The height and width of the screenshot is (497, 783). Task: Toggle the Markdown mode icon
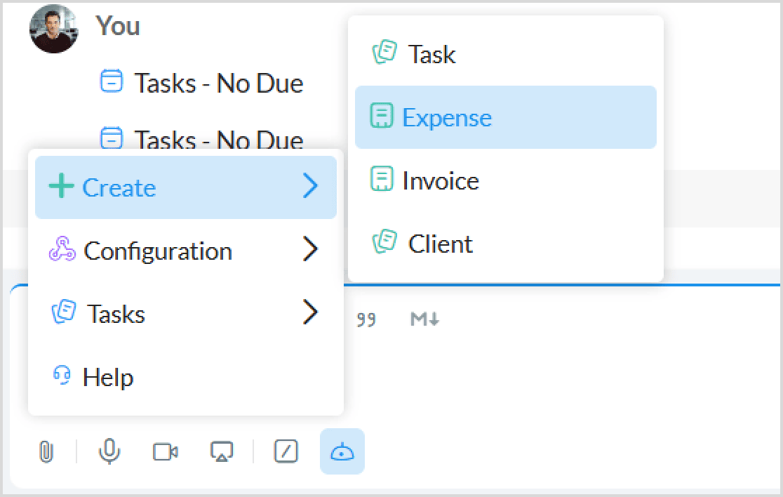(424, 320)
